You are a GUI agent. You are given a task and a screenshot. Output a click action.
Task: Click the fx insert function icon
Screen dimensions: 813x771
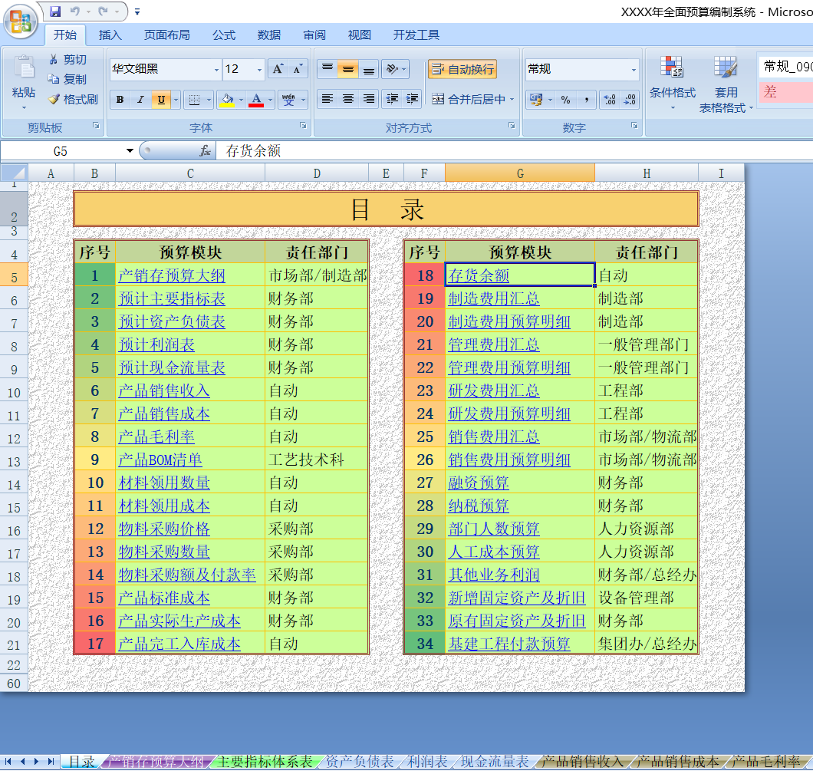[206, 151]
